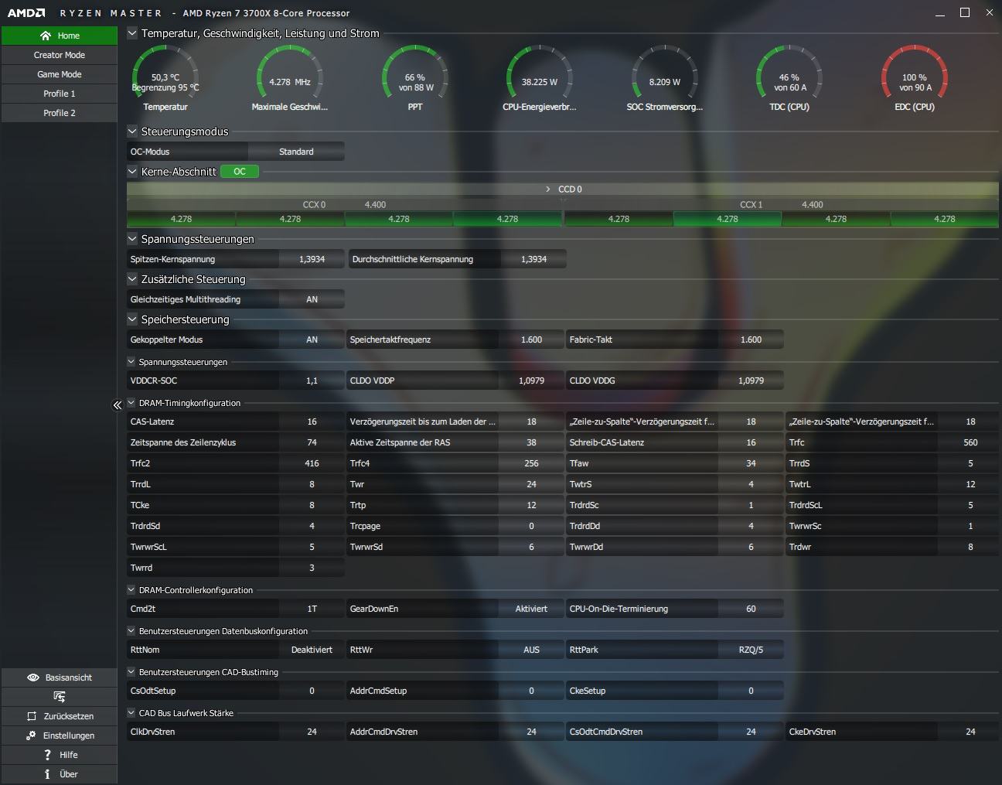
Task: Toggle the green OC badge in Kerne-Abschnitt
Action: tap(240, 172)
